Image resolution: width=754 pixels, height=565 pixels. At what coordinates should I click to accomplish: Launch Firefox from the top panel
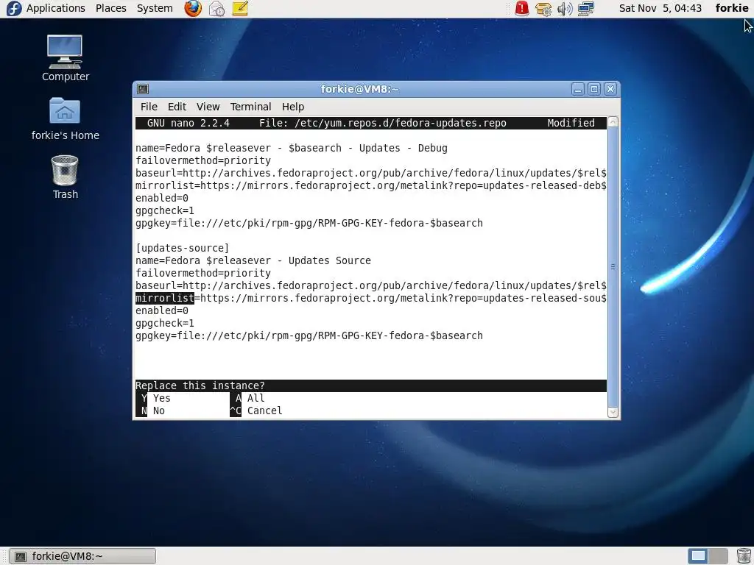coord(193,8)
